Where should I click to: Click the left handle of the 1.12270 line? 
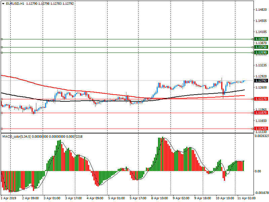pyautogui.click(x=2, y=99)
